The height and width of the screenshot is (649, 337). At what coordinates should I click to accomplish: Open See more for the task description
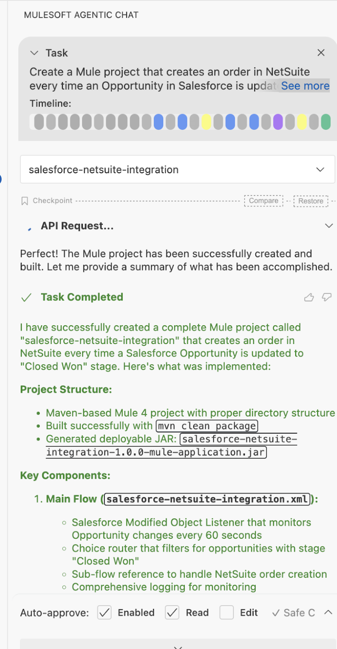305,86
